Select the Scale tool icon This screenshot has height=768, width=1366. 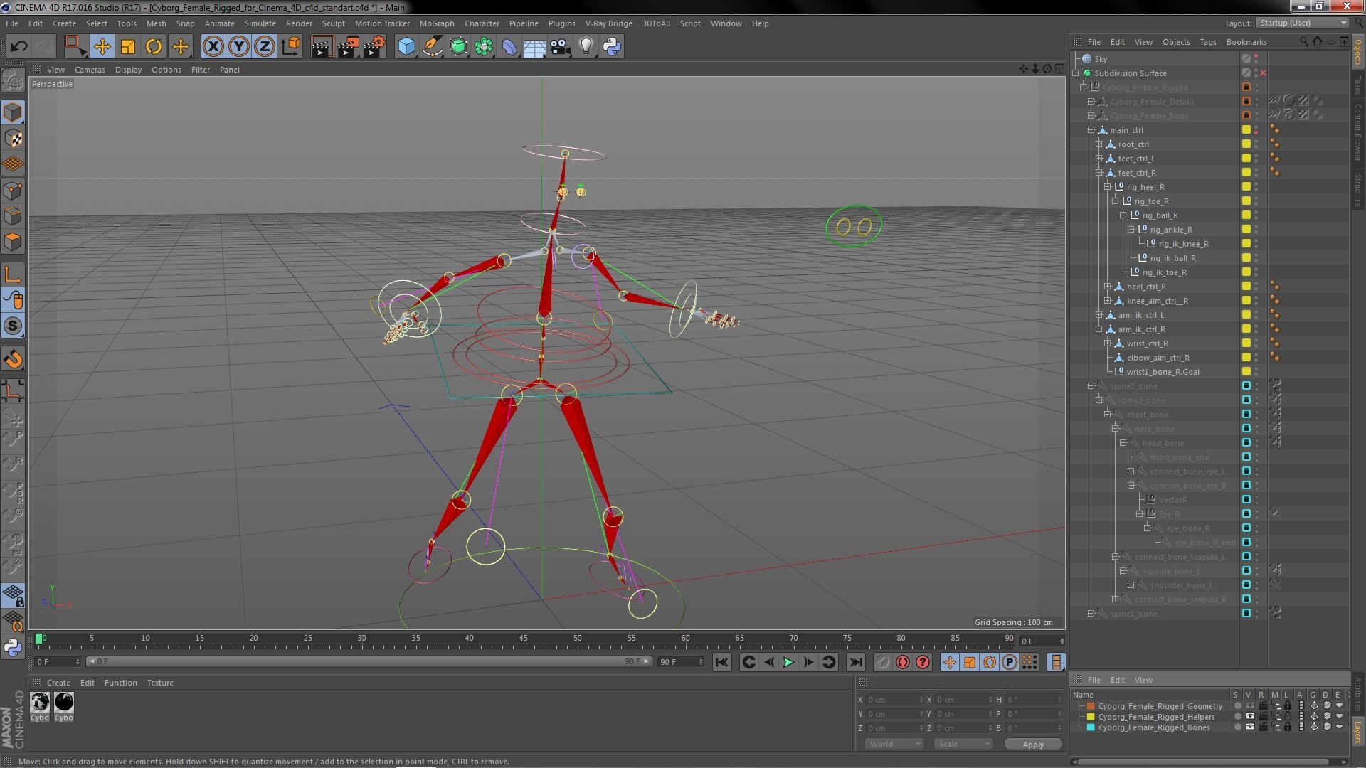pos(128,47)
